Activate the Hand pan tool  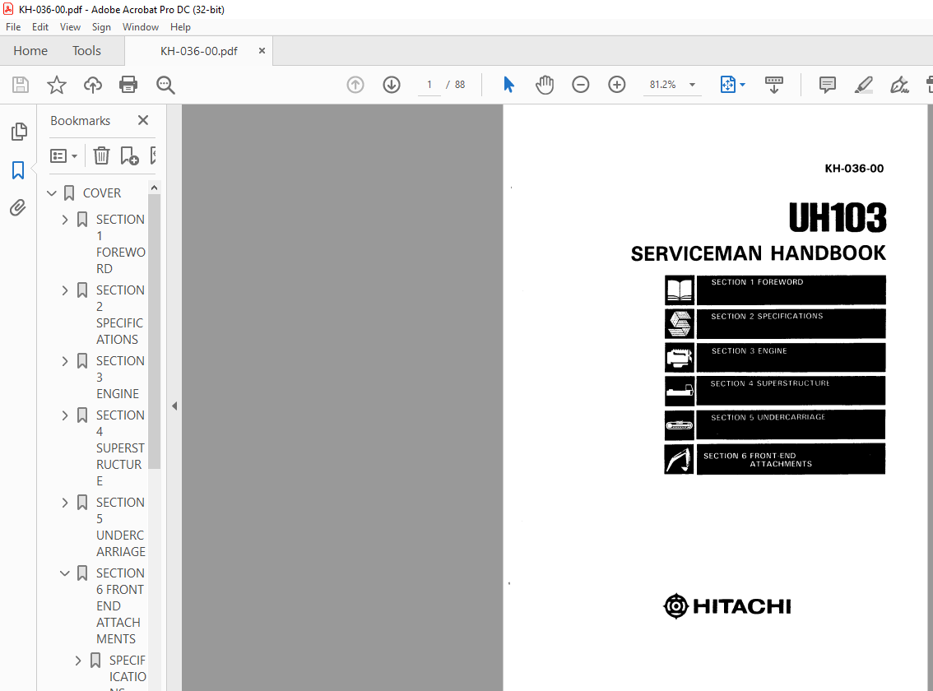(x=545, y=85)
